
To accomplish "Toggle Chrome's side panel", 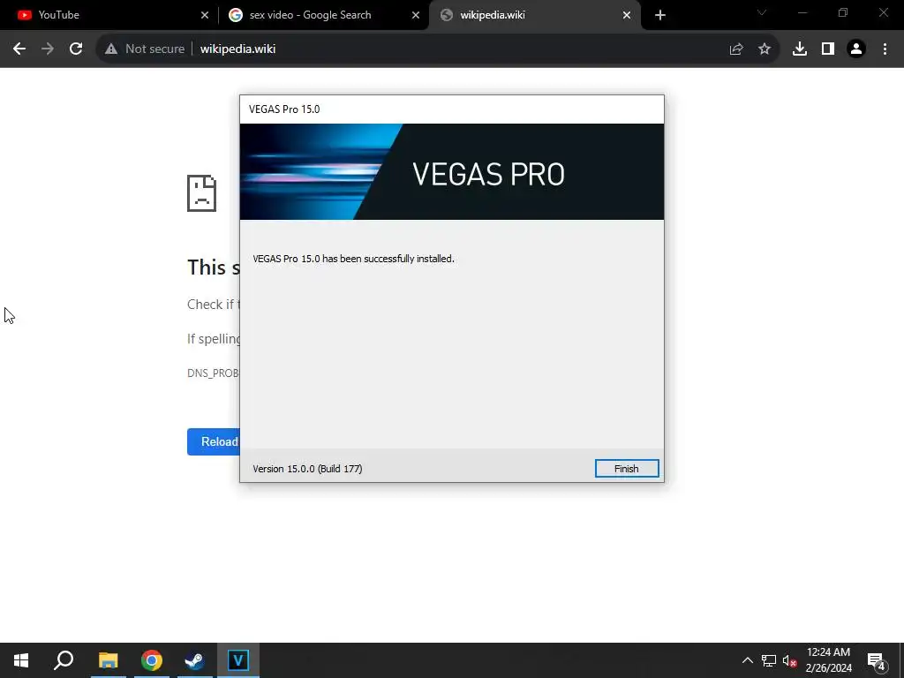I will point(828,49).
